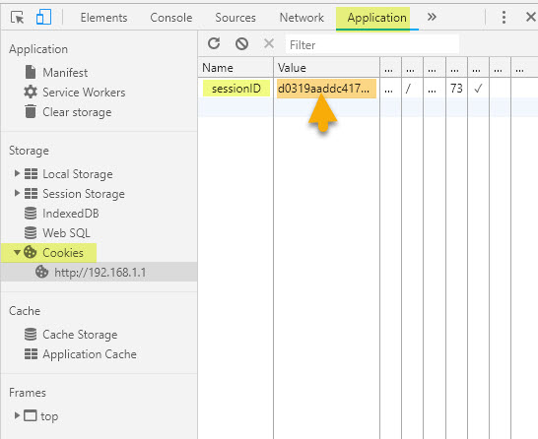The image size is (538, 439).
Task: Click the Manifest document icon
Action: click(x=31, y=72)
